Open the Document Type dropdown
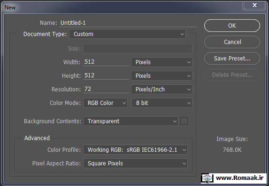Viewport: 269px width, 186px height. 128,34
